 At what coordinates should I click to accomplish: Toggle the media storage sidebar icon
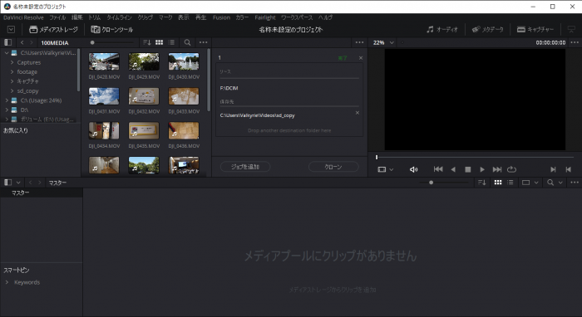pyautogui.click(x=7, y=42)
